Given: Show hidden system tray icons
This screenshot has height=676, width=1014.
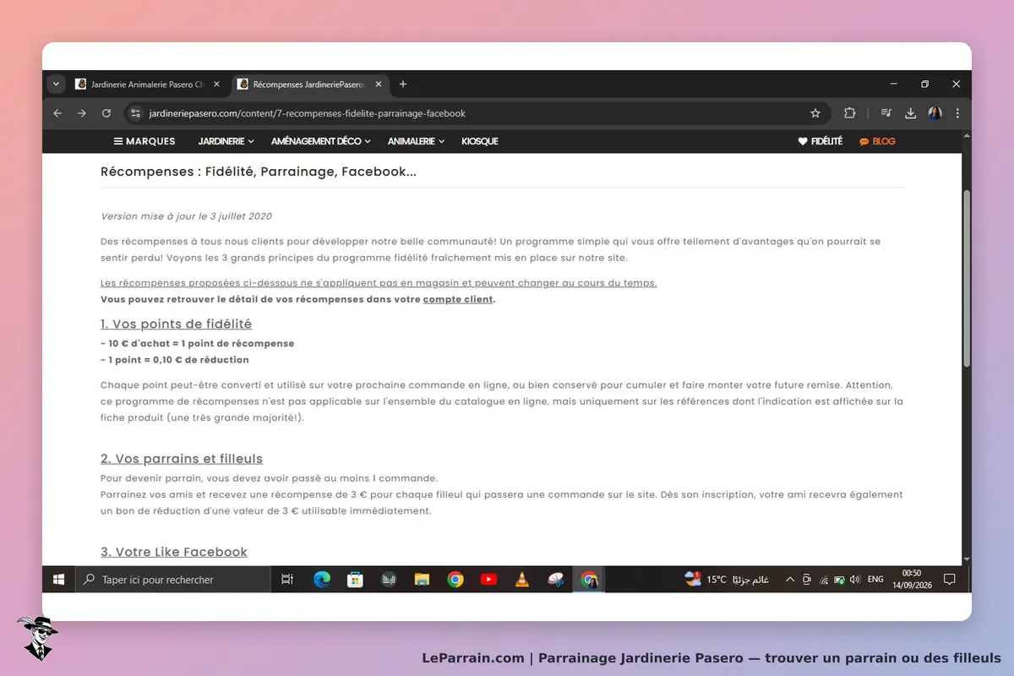Looking at the screenshot, I should pos(790,580).
